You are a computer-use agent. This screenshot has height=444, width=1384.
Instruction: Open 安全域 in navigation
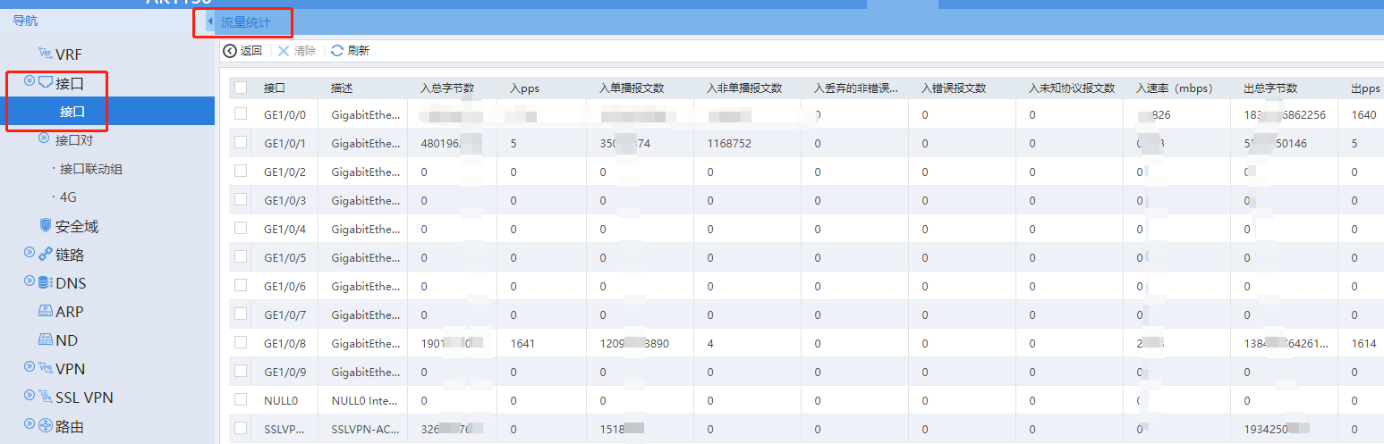pos(76,227)
